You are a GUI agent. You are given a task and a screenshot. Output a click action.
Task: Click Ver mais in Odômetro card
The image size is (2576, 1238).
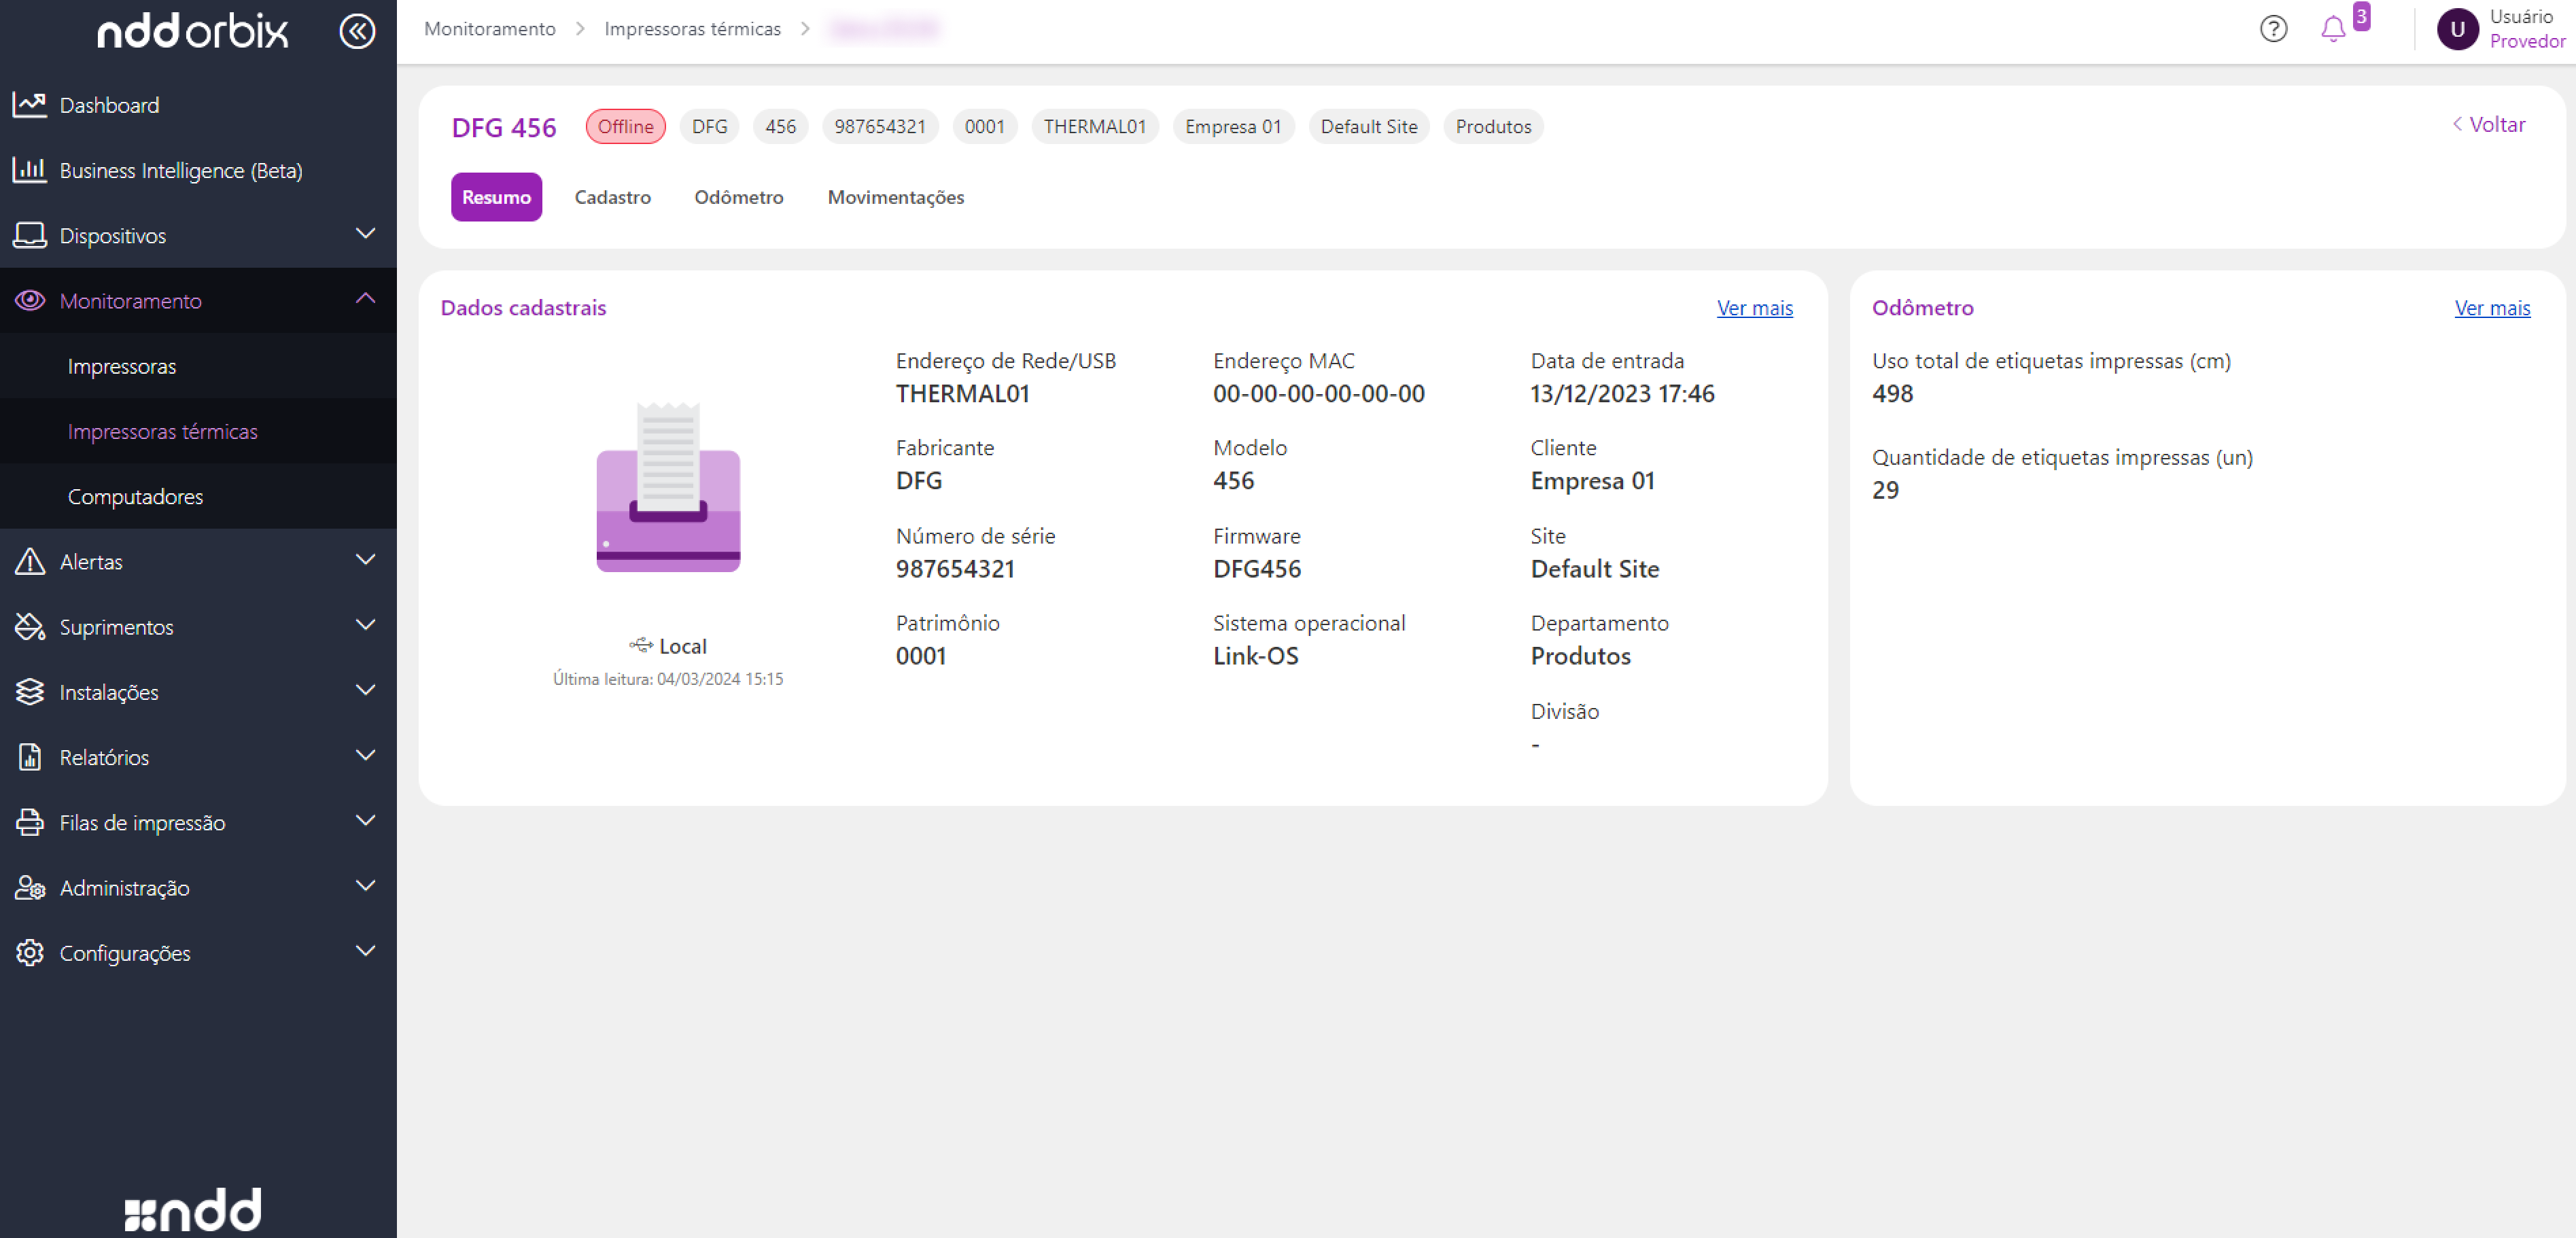click(2491, 308)
